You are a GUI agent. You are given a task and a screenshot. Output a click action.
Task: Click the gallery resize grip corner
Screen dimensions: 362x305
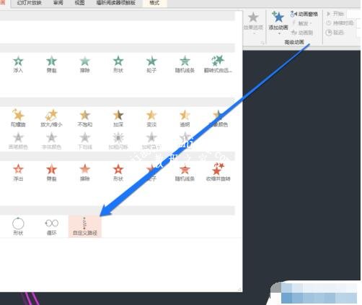[239, 289]
